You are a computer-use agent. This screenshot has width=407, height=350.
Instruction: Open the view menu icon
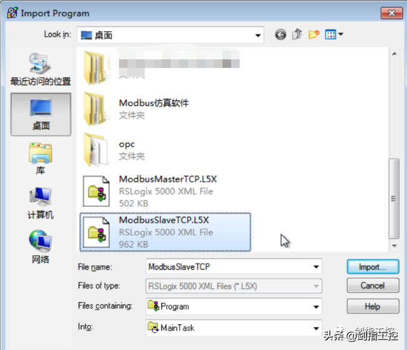(x=334, y=34)
